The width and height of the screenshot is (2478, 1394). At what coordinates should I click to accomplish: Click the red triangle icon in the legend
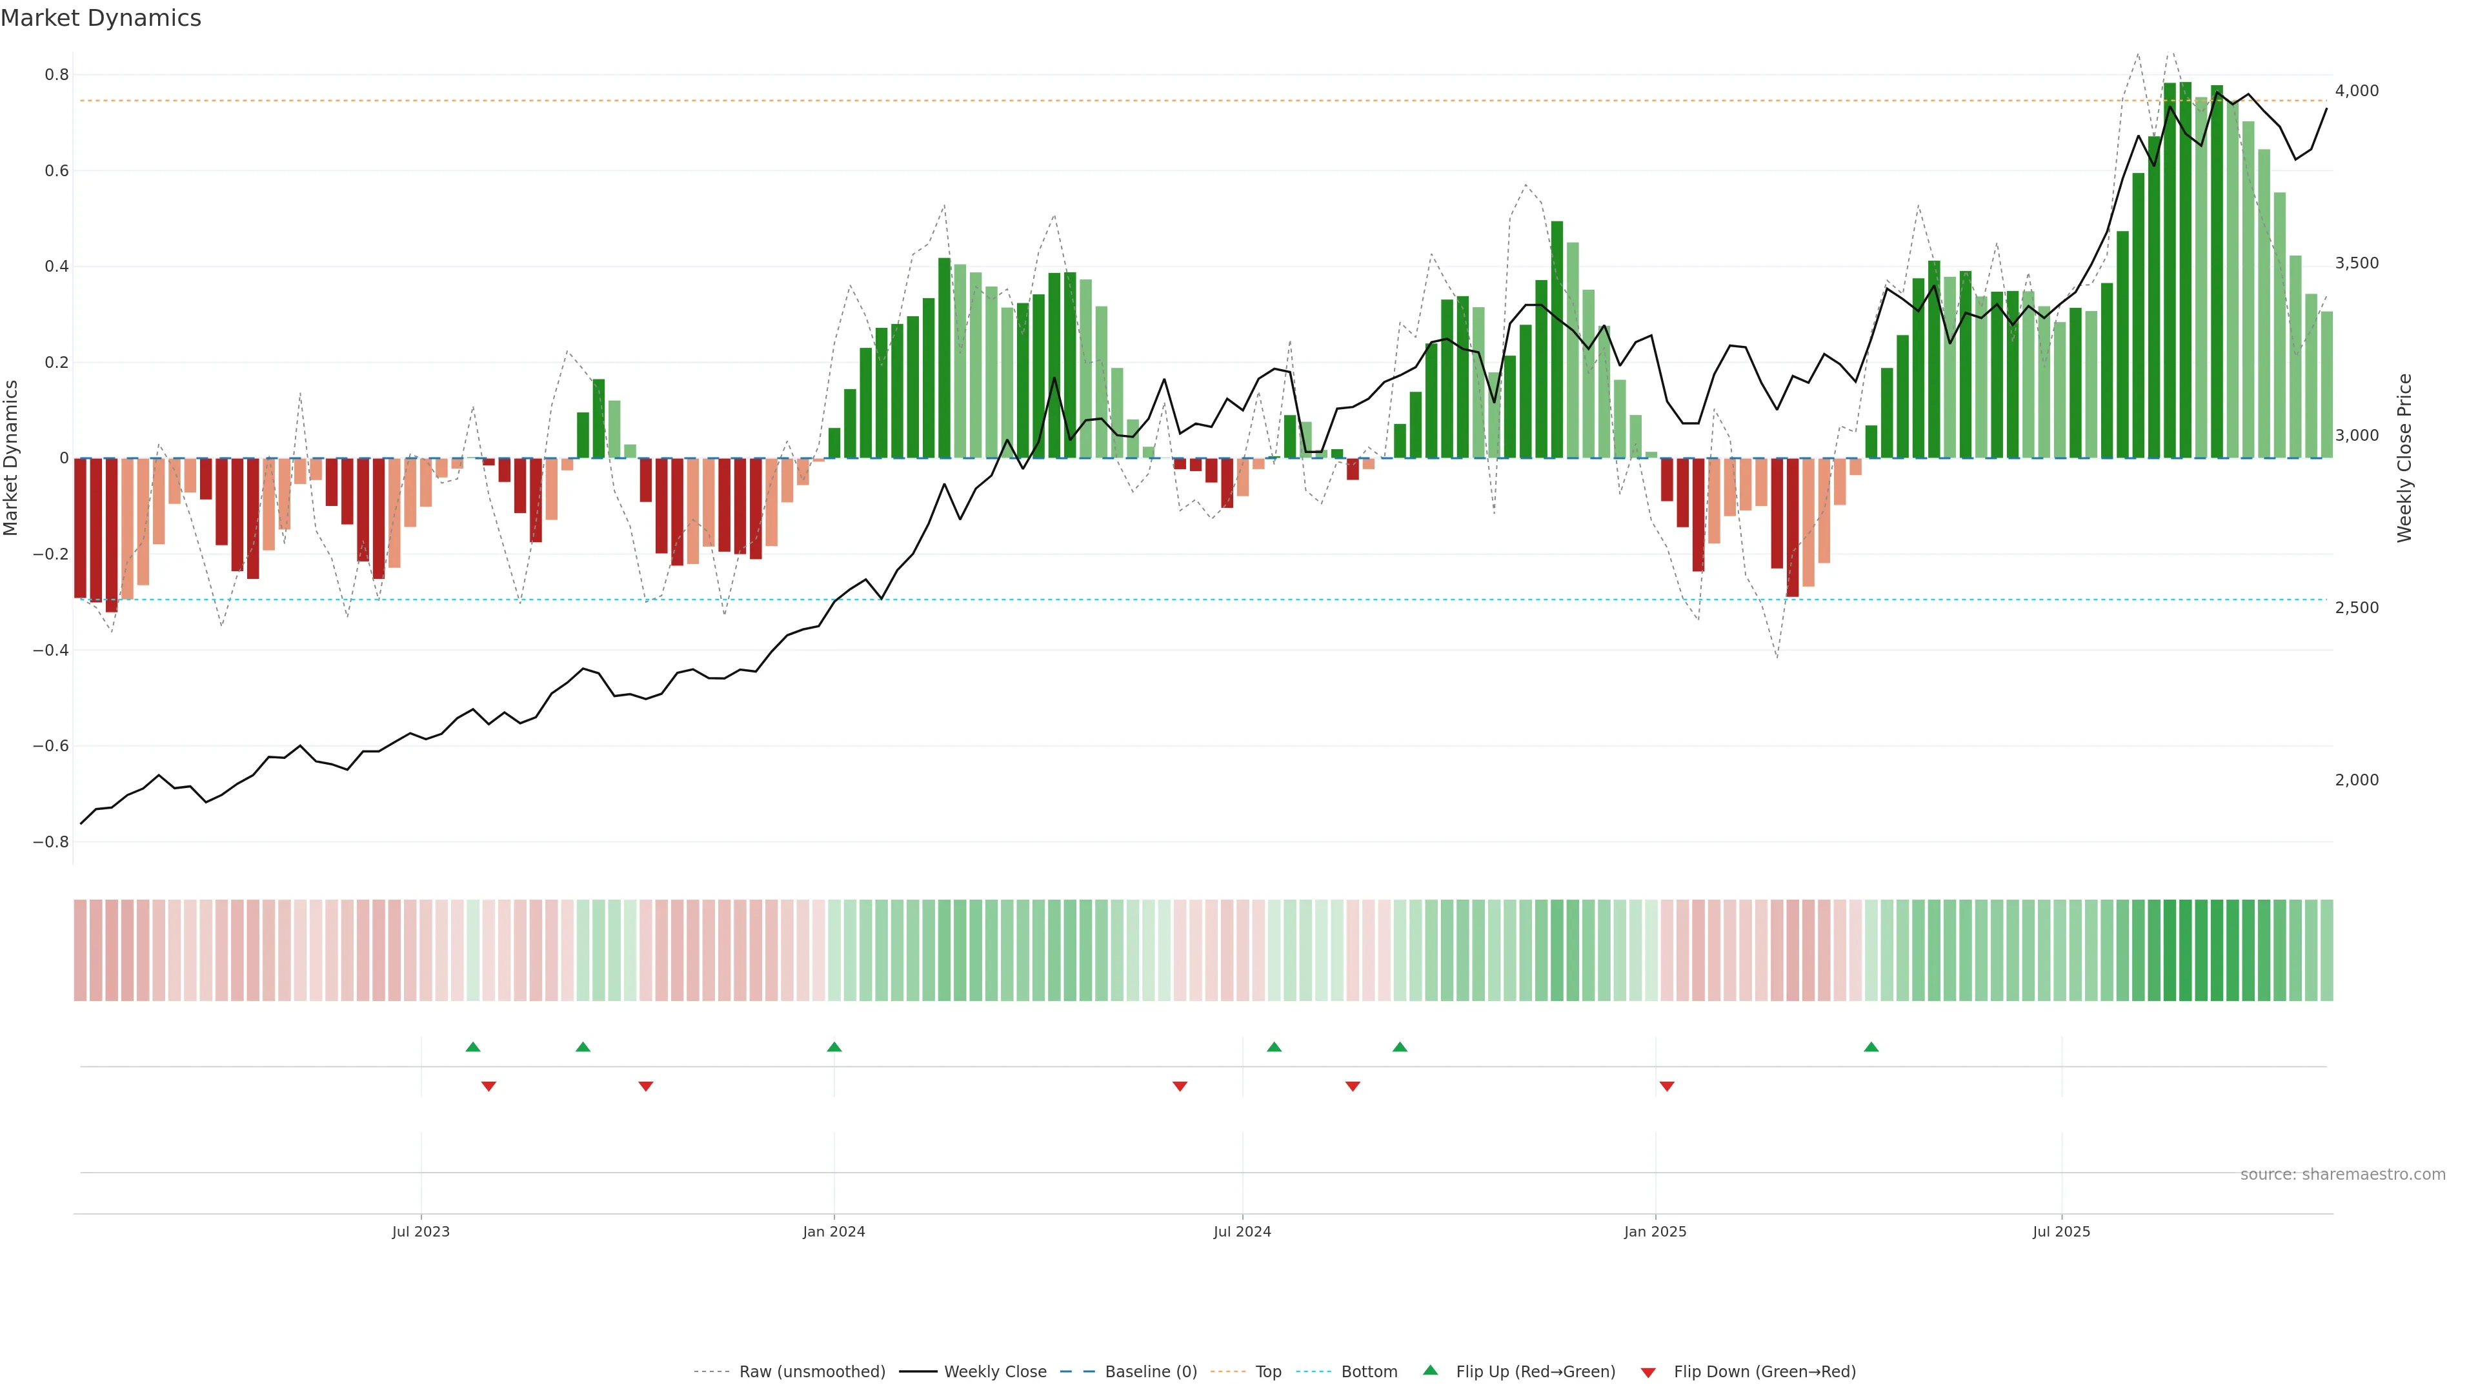(1648, 1372)
